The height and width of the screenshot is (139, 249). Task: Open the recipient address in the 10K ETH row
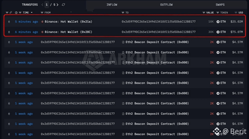click(x=159, y=22)
